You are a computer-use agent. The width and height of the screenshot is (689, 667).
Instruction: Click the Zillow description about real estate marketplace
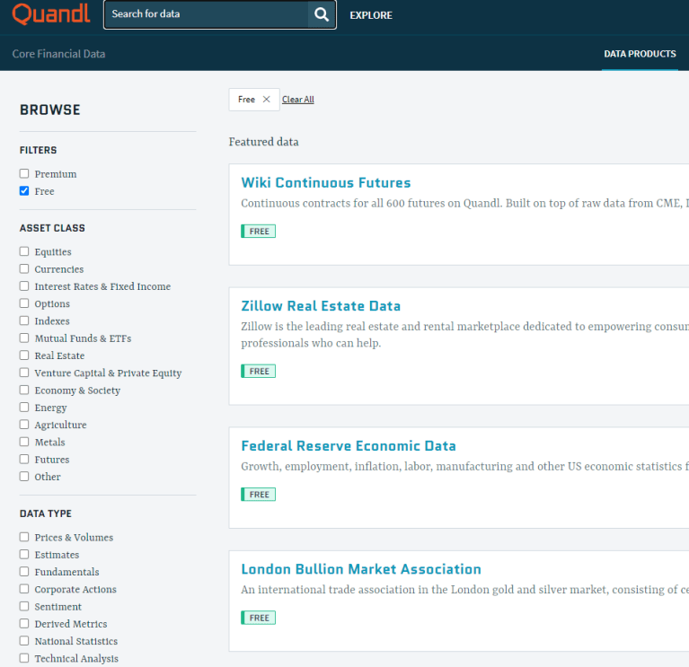point(465,335)
